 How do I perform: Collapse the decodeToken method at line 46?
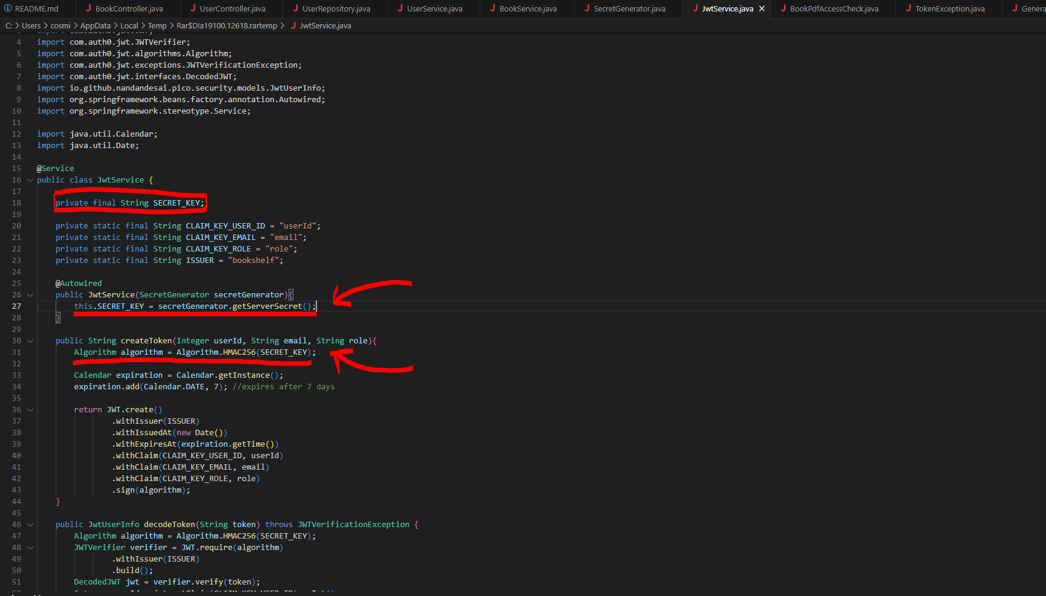[30, 525]
